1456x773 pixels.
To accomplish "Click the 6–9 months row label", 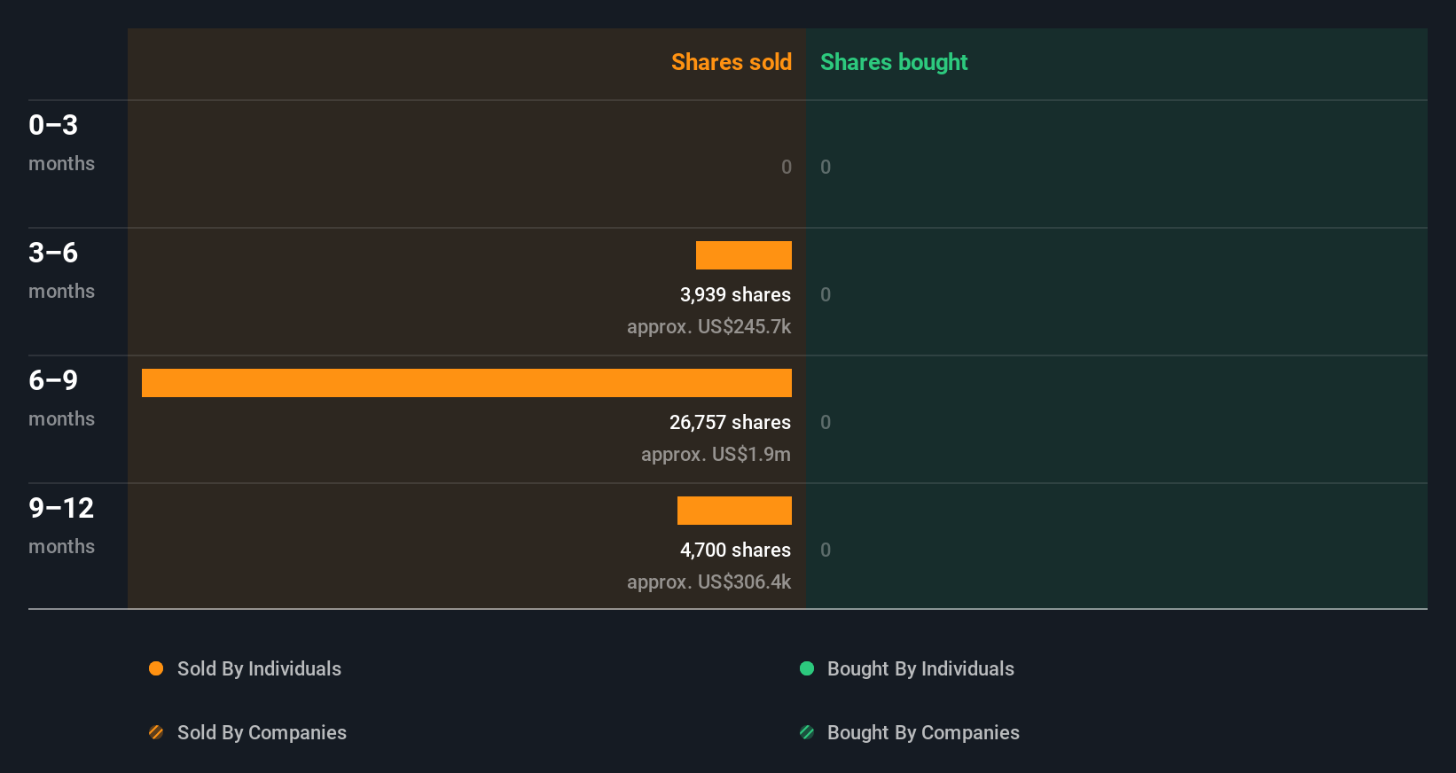I will (61, 398).
